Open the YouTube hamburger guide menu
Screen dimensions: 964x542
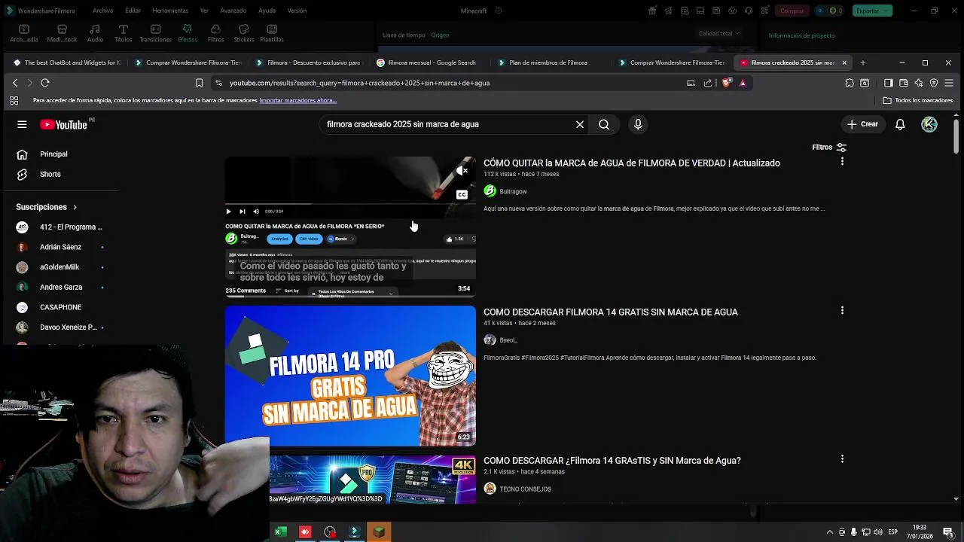coord(22,124)
